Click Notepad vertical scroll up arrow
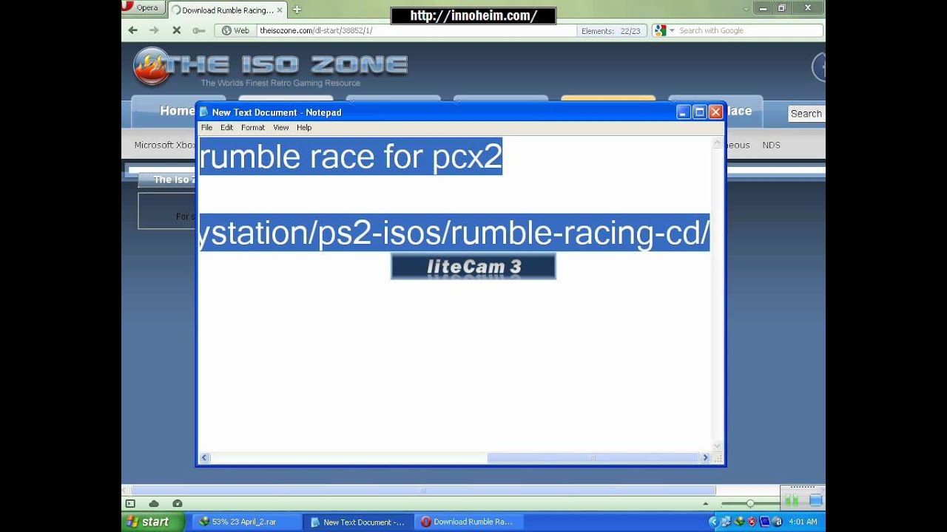Viewport: 947px width, 532px height. [x=717, y=143]
